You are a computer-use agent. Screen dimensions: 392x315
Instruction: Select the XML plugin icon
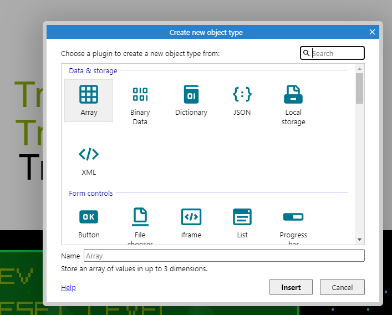tap(89, 154)
